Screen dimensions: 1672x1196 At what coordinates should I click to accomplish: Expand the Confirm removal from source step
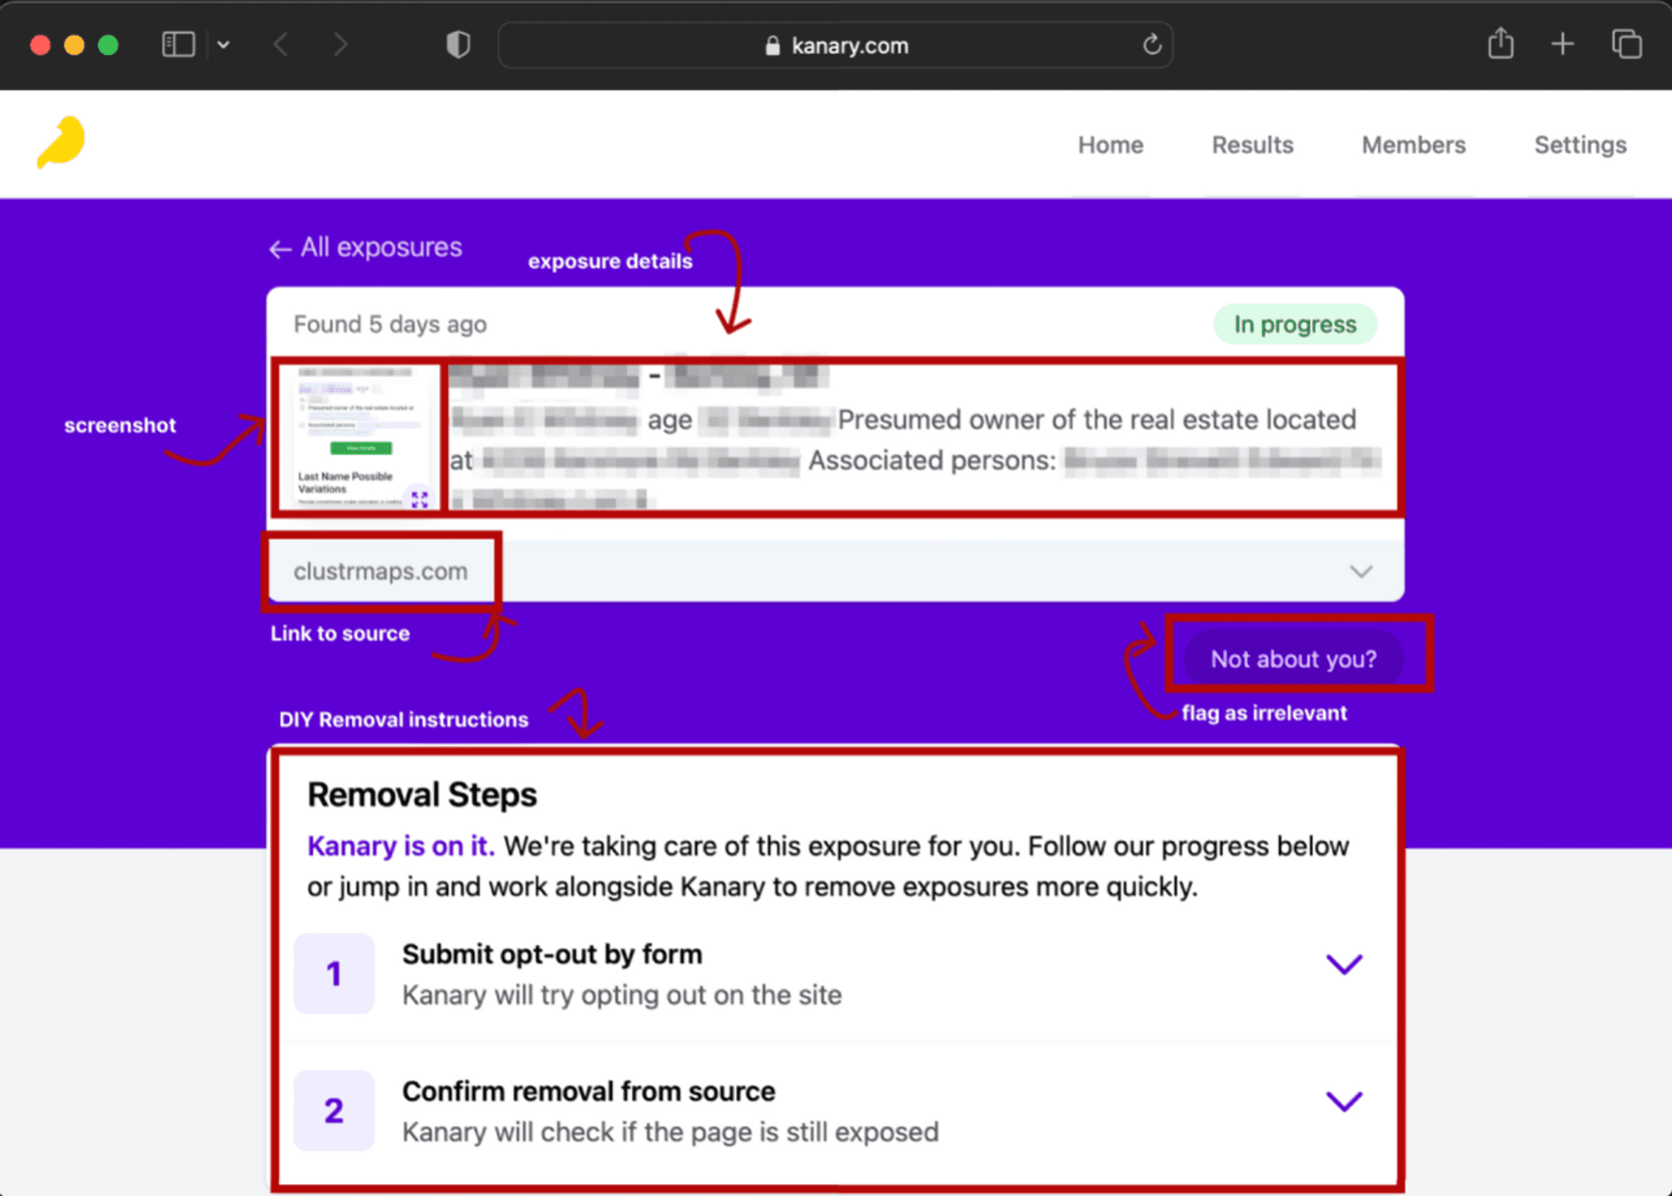pyautogui.click(x=1343, y=1101)
